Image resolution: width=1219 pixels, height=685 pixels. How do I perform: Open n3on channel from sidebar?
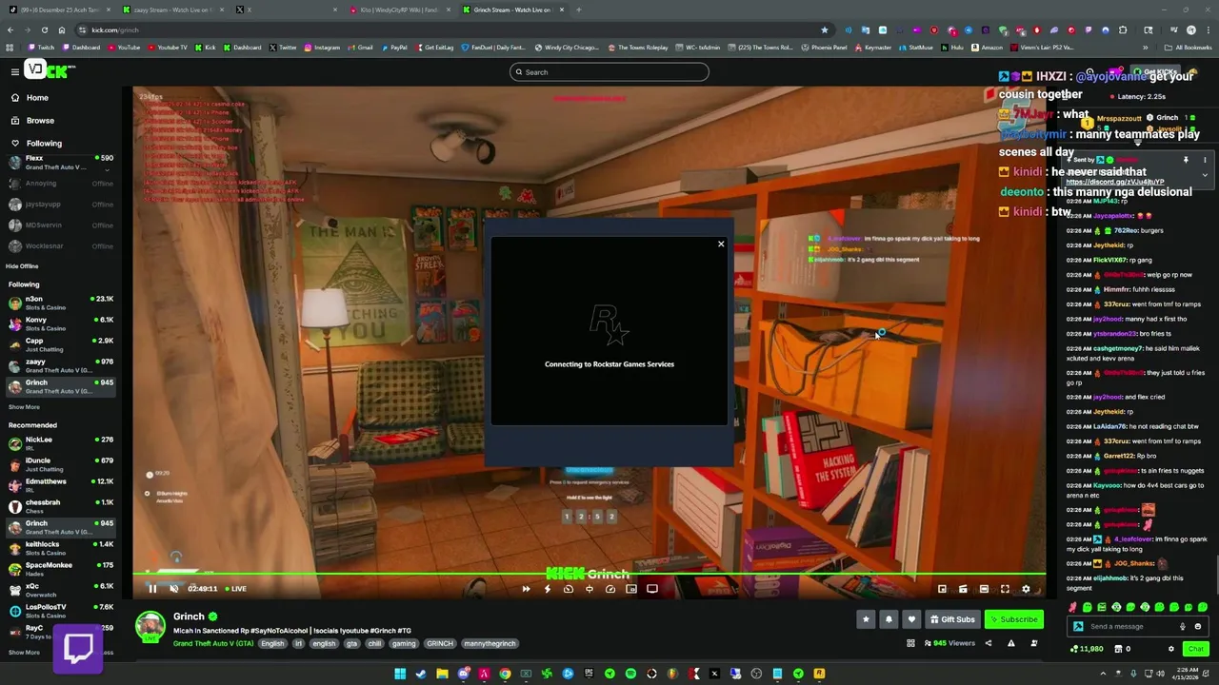(x=59, y=303)
